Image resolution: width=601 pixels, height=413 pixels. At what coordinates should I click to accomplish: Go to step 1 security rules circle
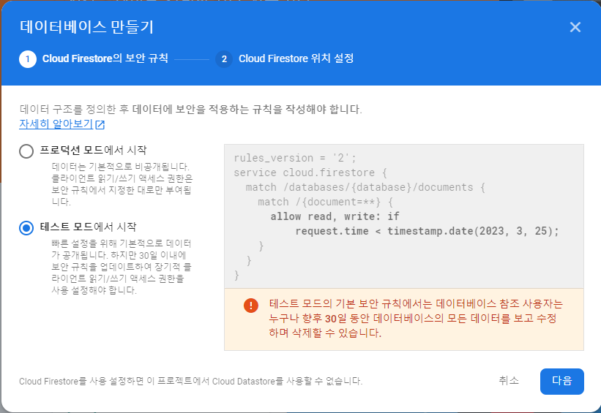tap(28, 59)
